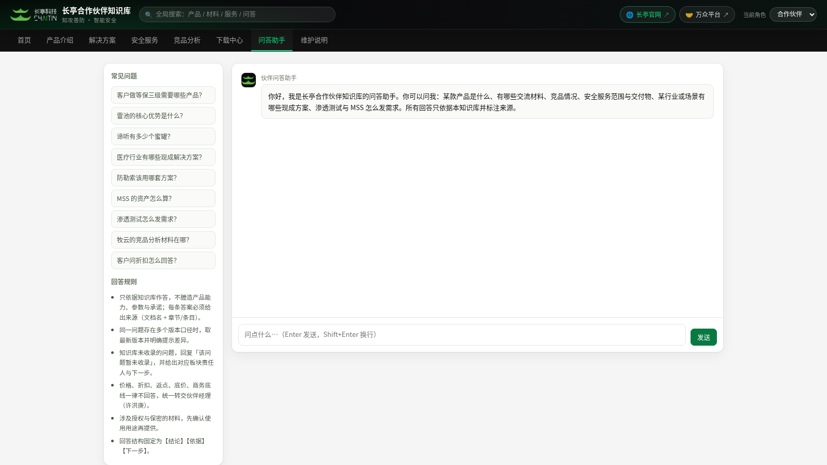Ask 渗透测试怎么发需求?
Viewport: 827px width, 465px height.
[163, 219]
